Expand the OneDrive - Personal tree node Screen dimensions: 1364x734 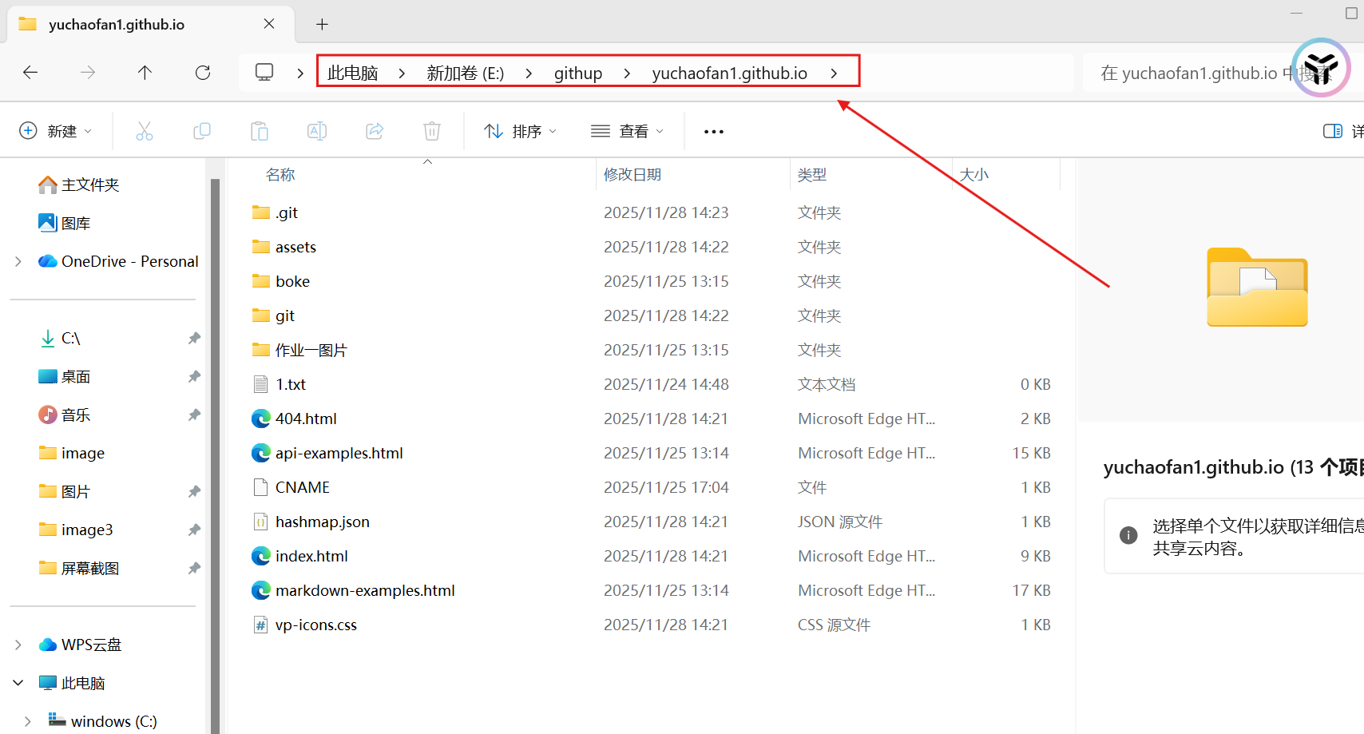pos(18,261)
